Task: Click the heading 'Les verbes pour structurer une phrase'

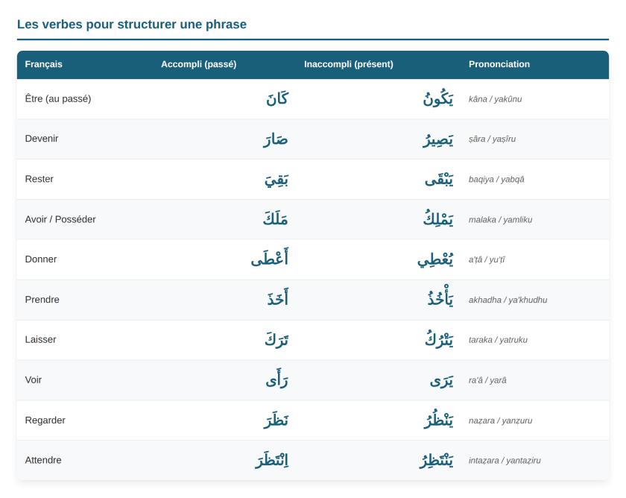Action: click(x=132, y=25)
